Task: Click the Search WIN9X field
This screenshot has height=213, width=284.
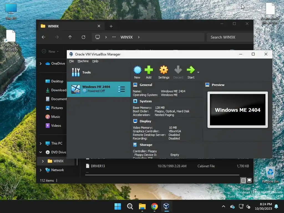Action: pyautogui.click(x=230, y=37)
